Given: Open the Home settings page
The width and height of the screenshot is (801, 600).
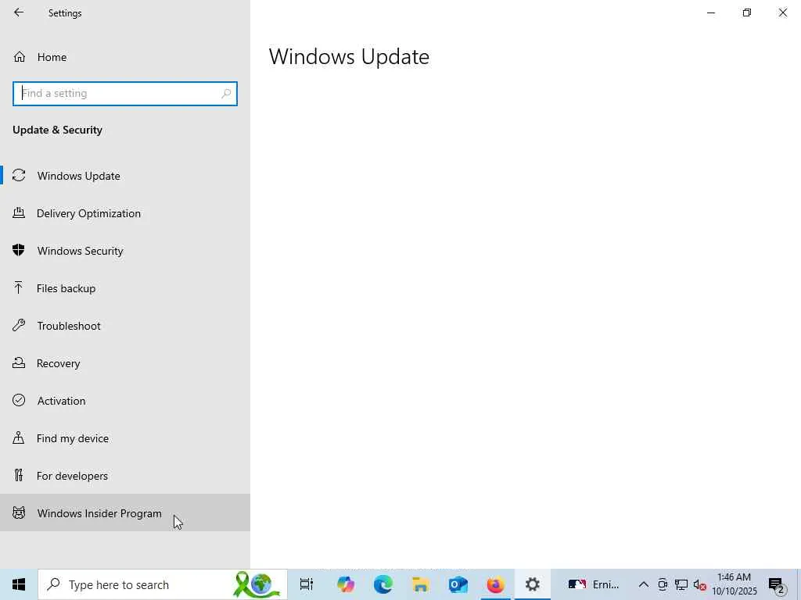Looking at the screenshot, I should click(x=125, y=57).
